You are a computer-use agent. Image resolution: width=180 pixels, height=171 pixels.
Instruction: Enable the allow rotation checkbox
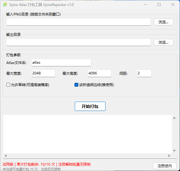(8, 85)
